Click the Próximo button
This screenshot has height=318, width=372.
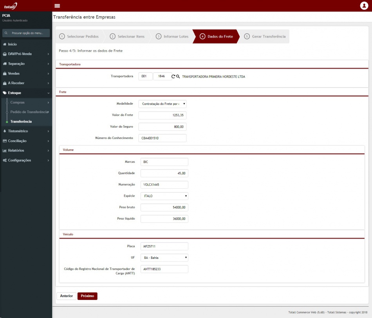[x=87, y=296]
